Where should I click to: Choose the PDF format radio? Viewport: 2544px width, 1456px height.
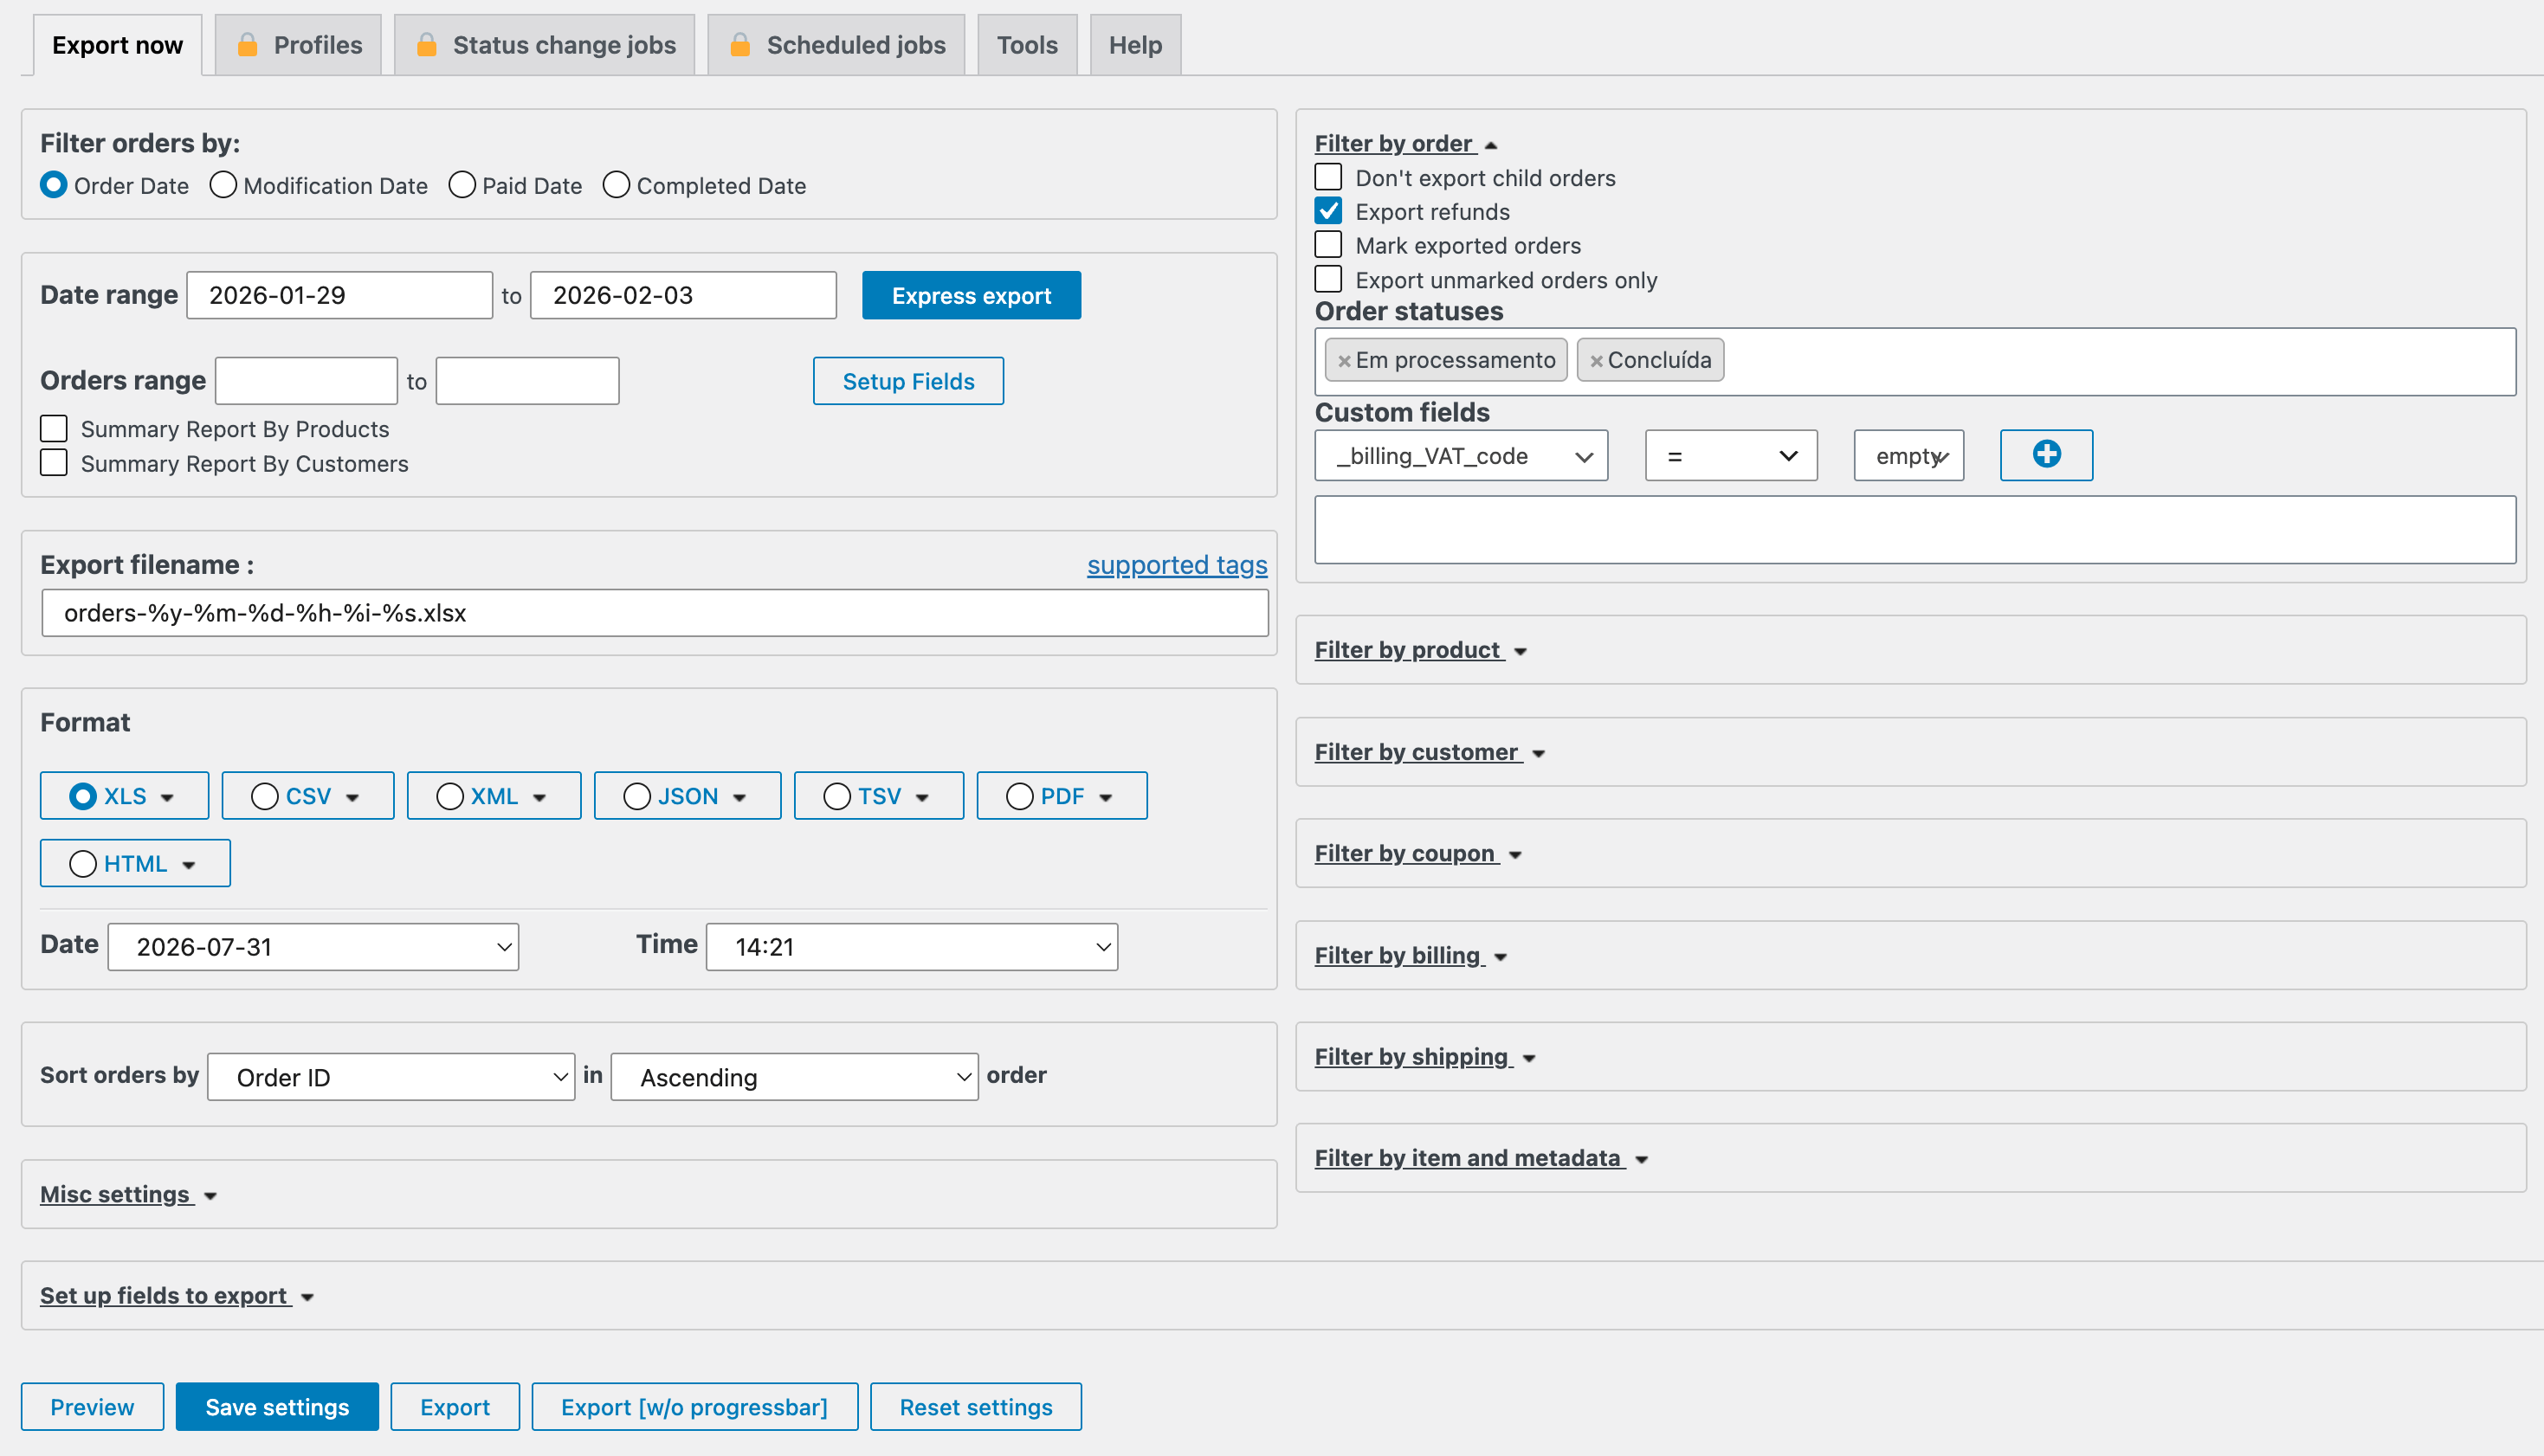(x=1020, y=796)
